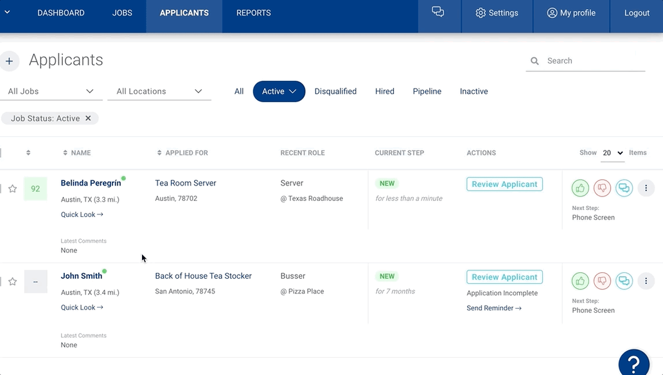Star Belinda Peregrín as favorite

click(12, 188)
